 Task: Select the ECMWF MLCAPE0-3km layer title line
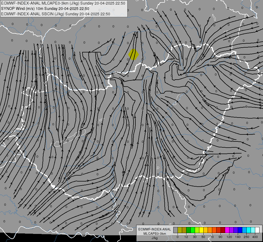[x=63, y=3]
